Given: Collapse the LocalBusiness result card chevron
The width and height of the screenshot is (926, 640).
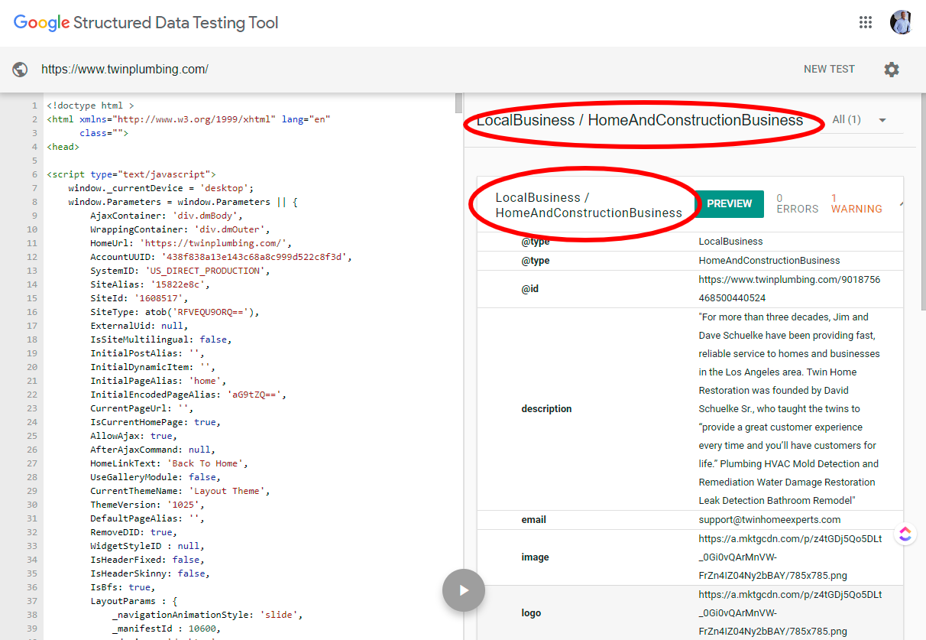Looking at the screenshot, I should pyautogui.click(x=900, y=203).
